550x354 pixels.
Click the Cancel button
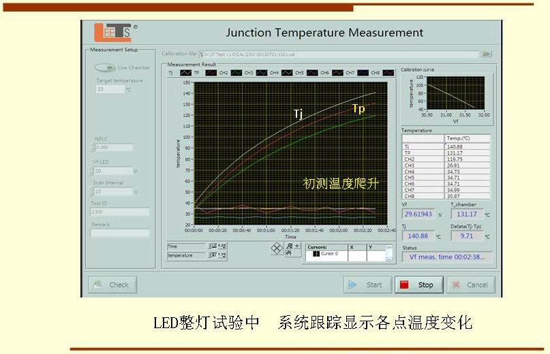click(470, 285)
